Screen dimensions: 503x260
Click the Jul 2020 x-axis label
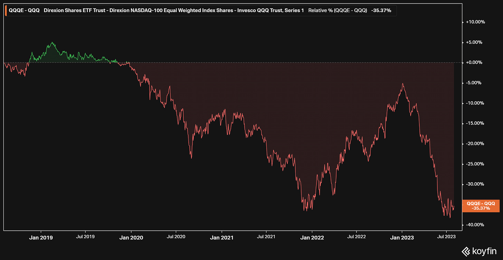click(176, 237)
